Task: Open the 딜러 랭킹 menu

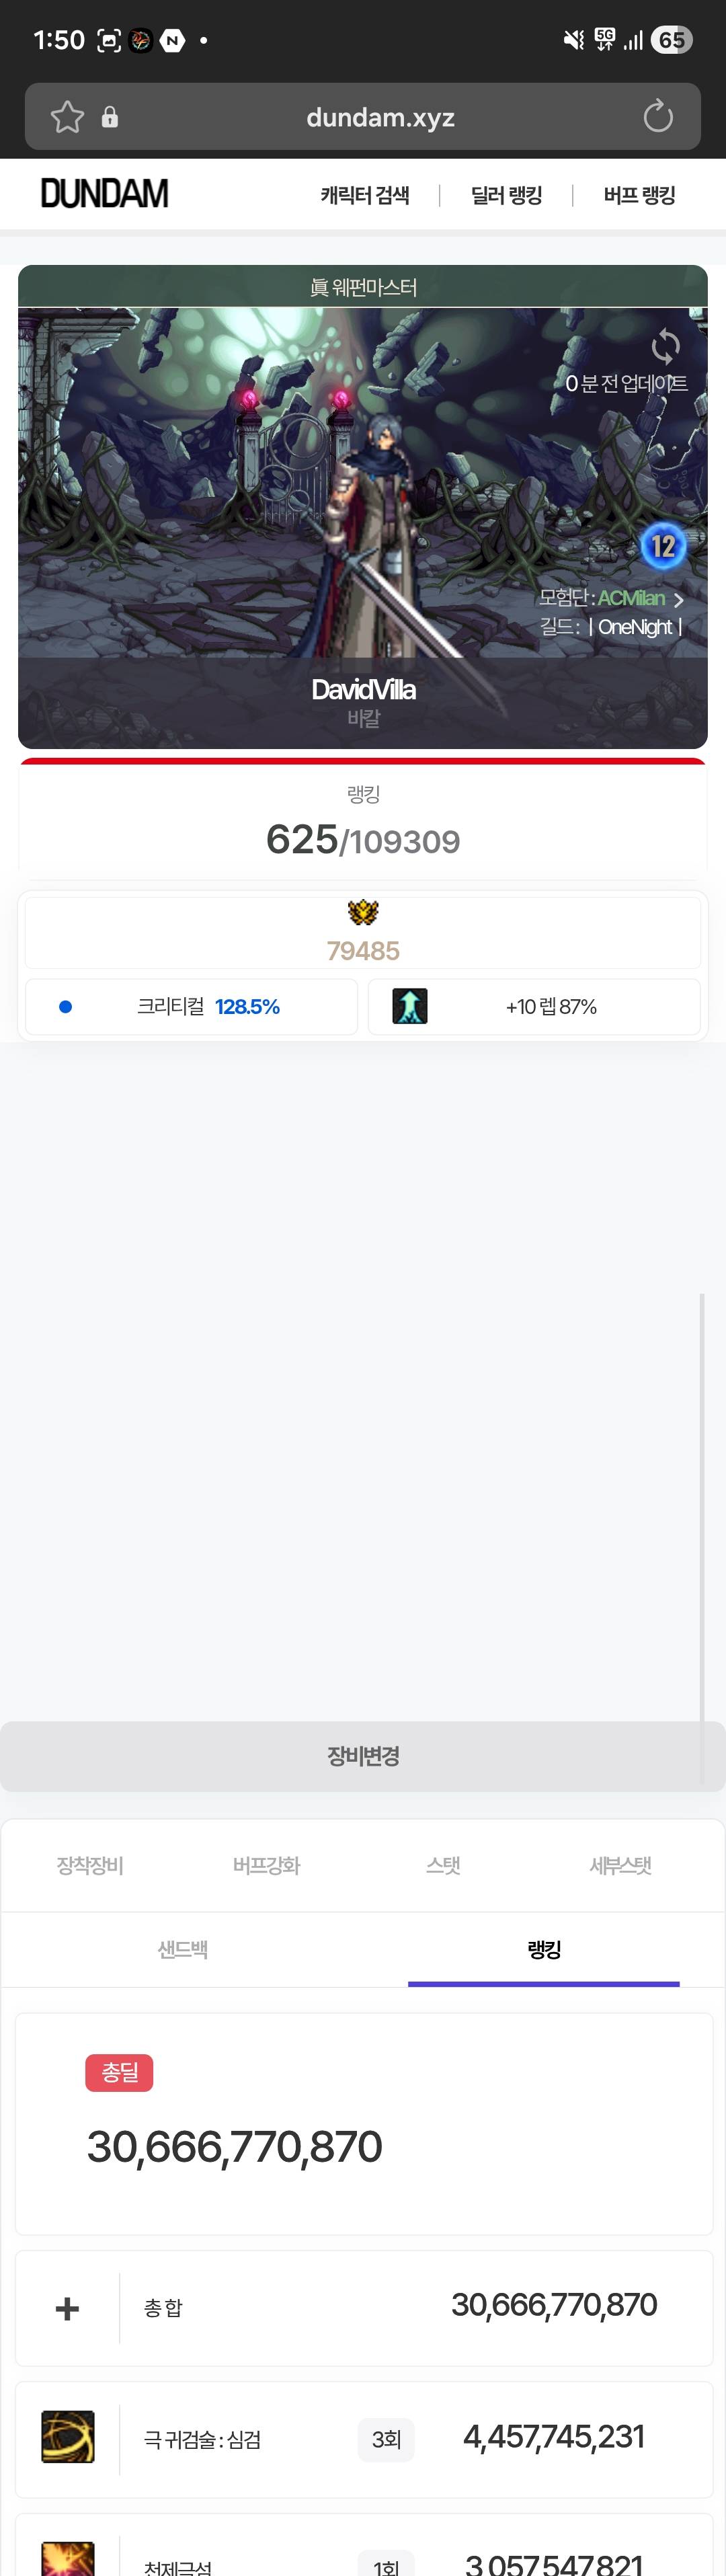Action: click(506, 195)
